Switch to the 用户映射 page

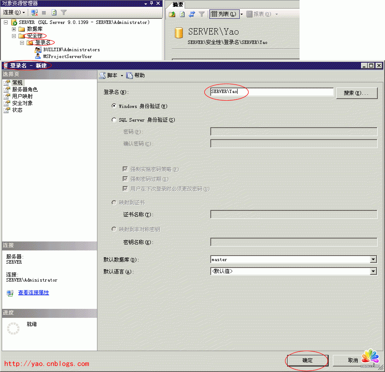[22, 96]
